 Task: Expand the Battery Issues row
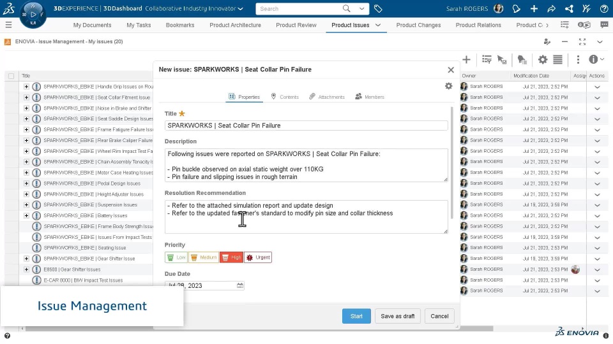tap(26, 216)
